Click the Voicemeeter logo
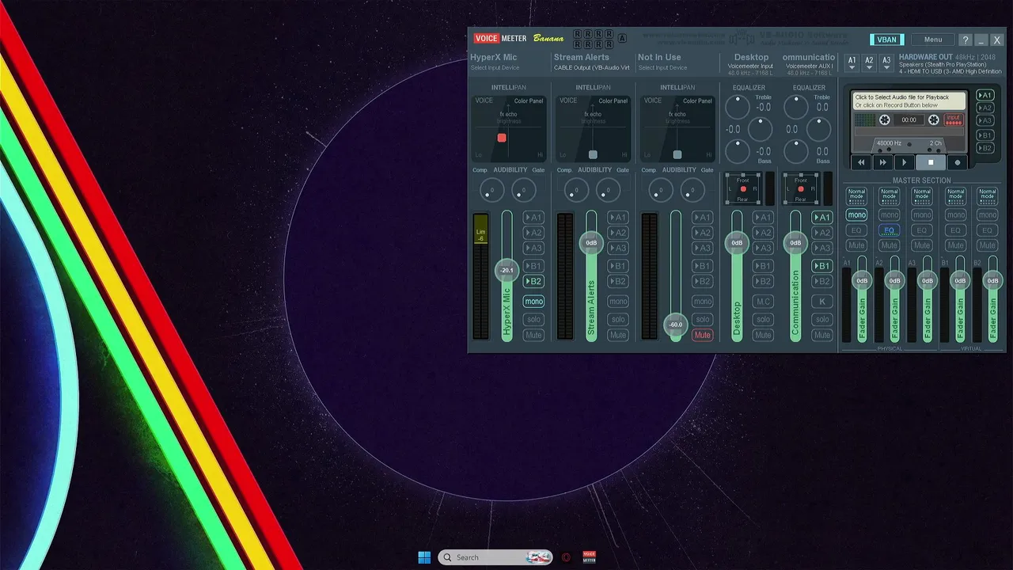The height and width of the screenshot is (570, 1013). click(x=518, y=38)
